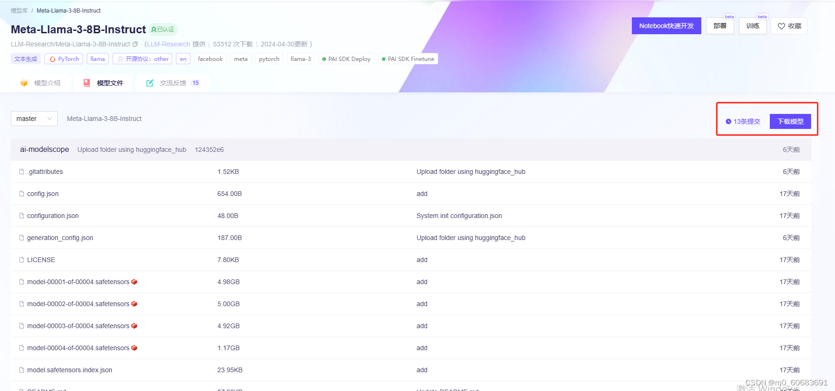Add model to favorites with 收藏

point(789,26)
